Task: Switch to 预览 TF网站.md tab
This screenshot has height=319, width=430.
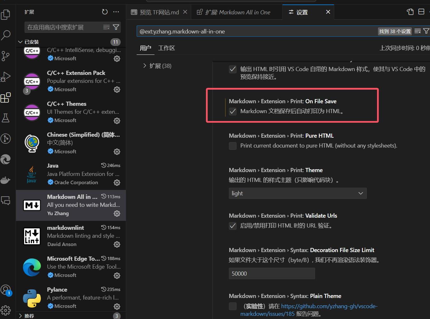Action: (x=159, y=12)
